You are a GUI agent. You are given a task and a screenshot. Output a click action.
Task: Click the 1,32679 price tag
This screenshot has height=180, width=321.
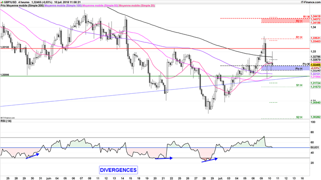[x=315, y=60]
